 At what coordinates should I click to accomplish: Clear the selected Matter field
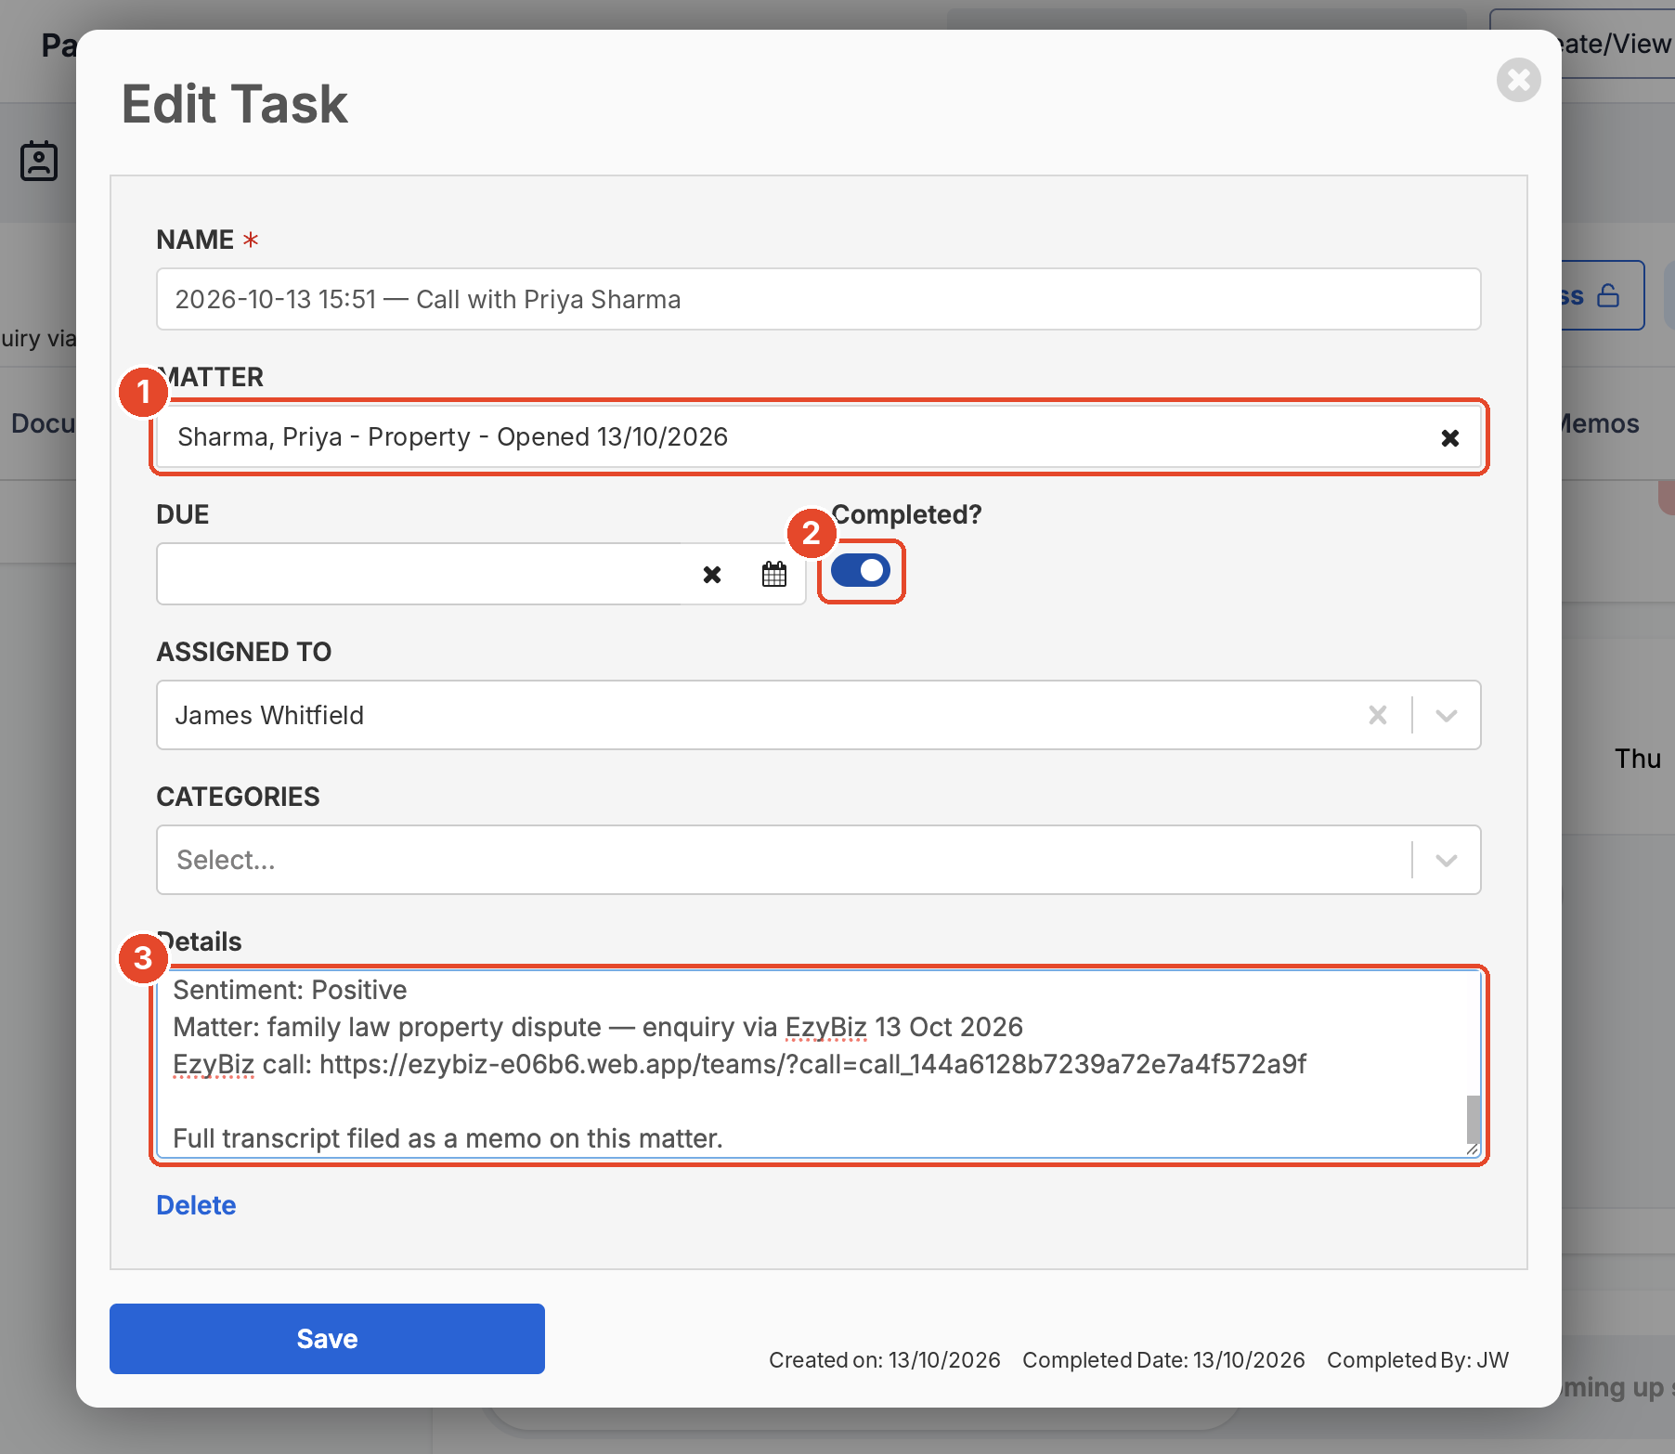(x=1449, y=437)
